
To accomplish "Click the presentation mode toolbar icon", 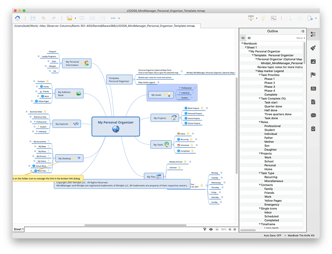I will tap(250, 18).
